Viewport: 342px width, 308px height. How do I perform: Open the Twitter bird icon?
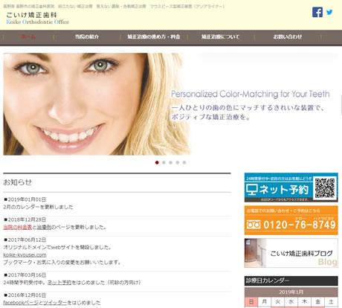[329, 12]
